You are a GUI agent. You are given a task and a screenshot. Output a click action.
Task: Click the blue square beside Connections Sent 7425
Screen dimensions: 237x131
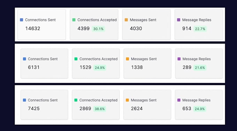pos(24,100)
